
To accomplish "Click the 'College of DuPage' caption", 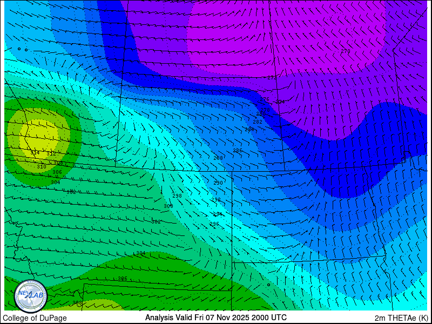I will pyautogui.click(x=35, y=318).
